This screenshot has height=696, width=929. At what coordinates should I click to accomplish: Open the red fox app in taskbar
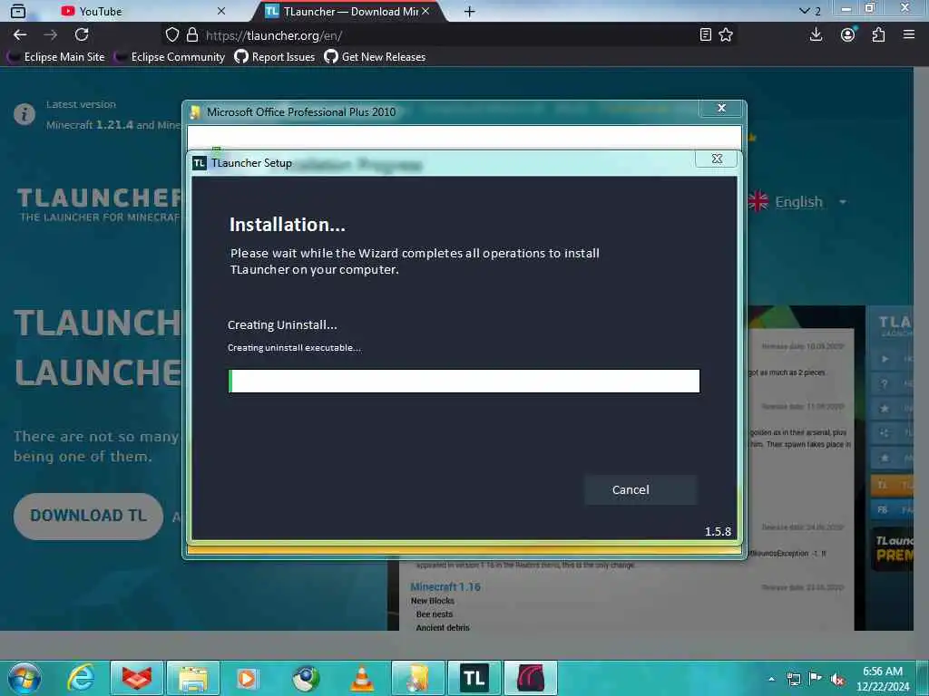(136, 678)
